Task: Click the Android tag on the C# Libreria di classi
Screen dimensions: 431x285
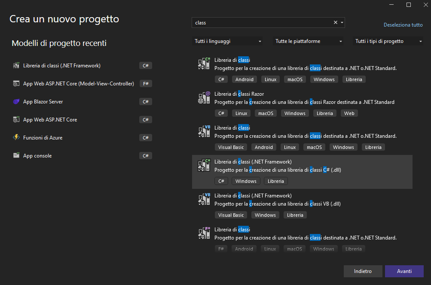Action: [245, 79]
